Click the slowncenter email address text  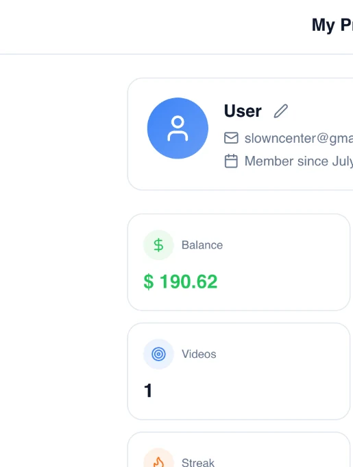point(299,139)
